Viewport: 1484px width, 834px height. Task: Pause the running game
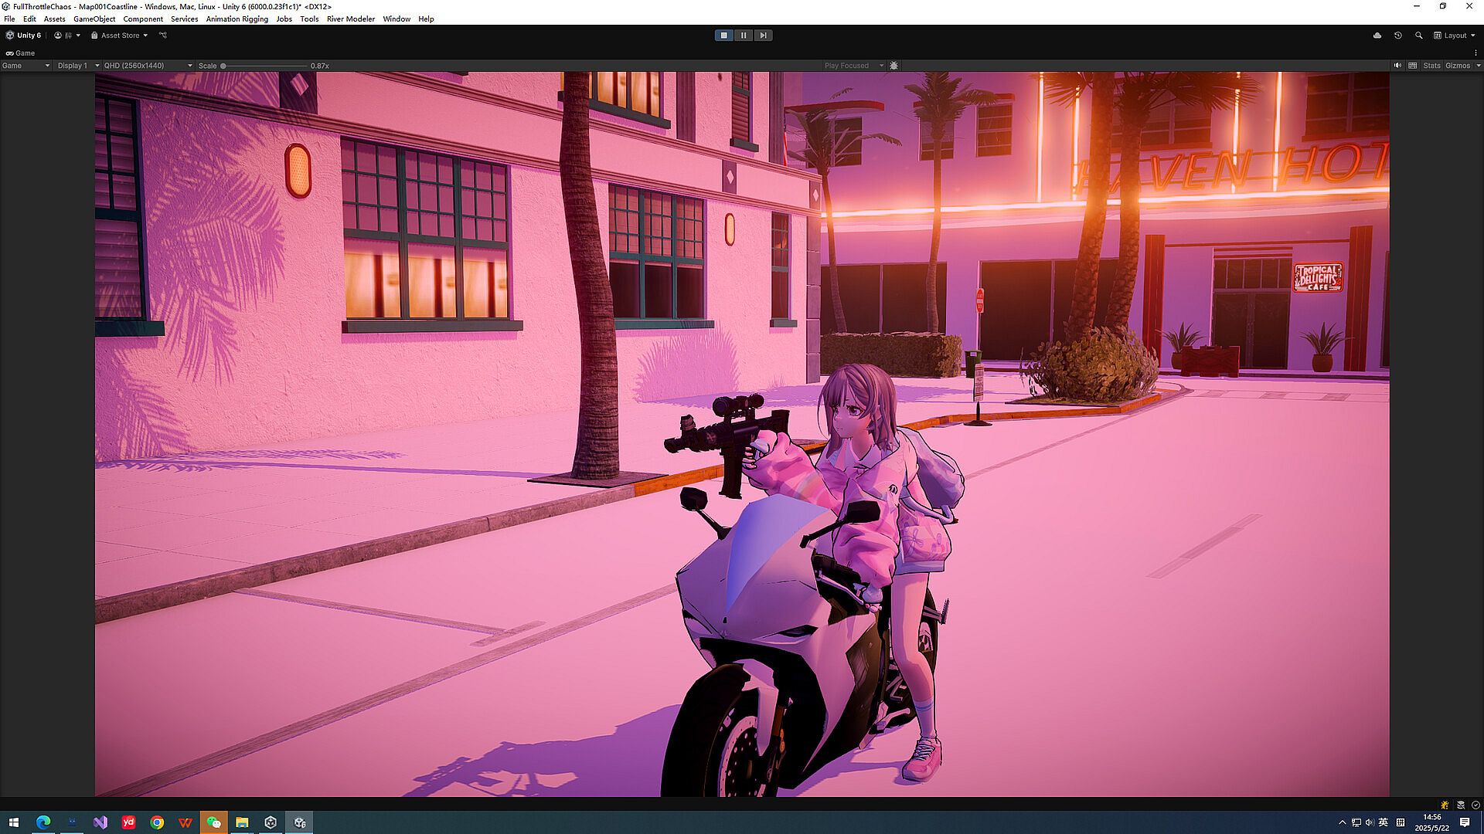744,36
